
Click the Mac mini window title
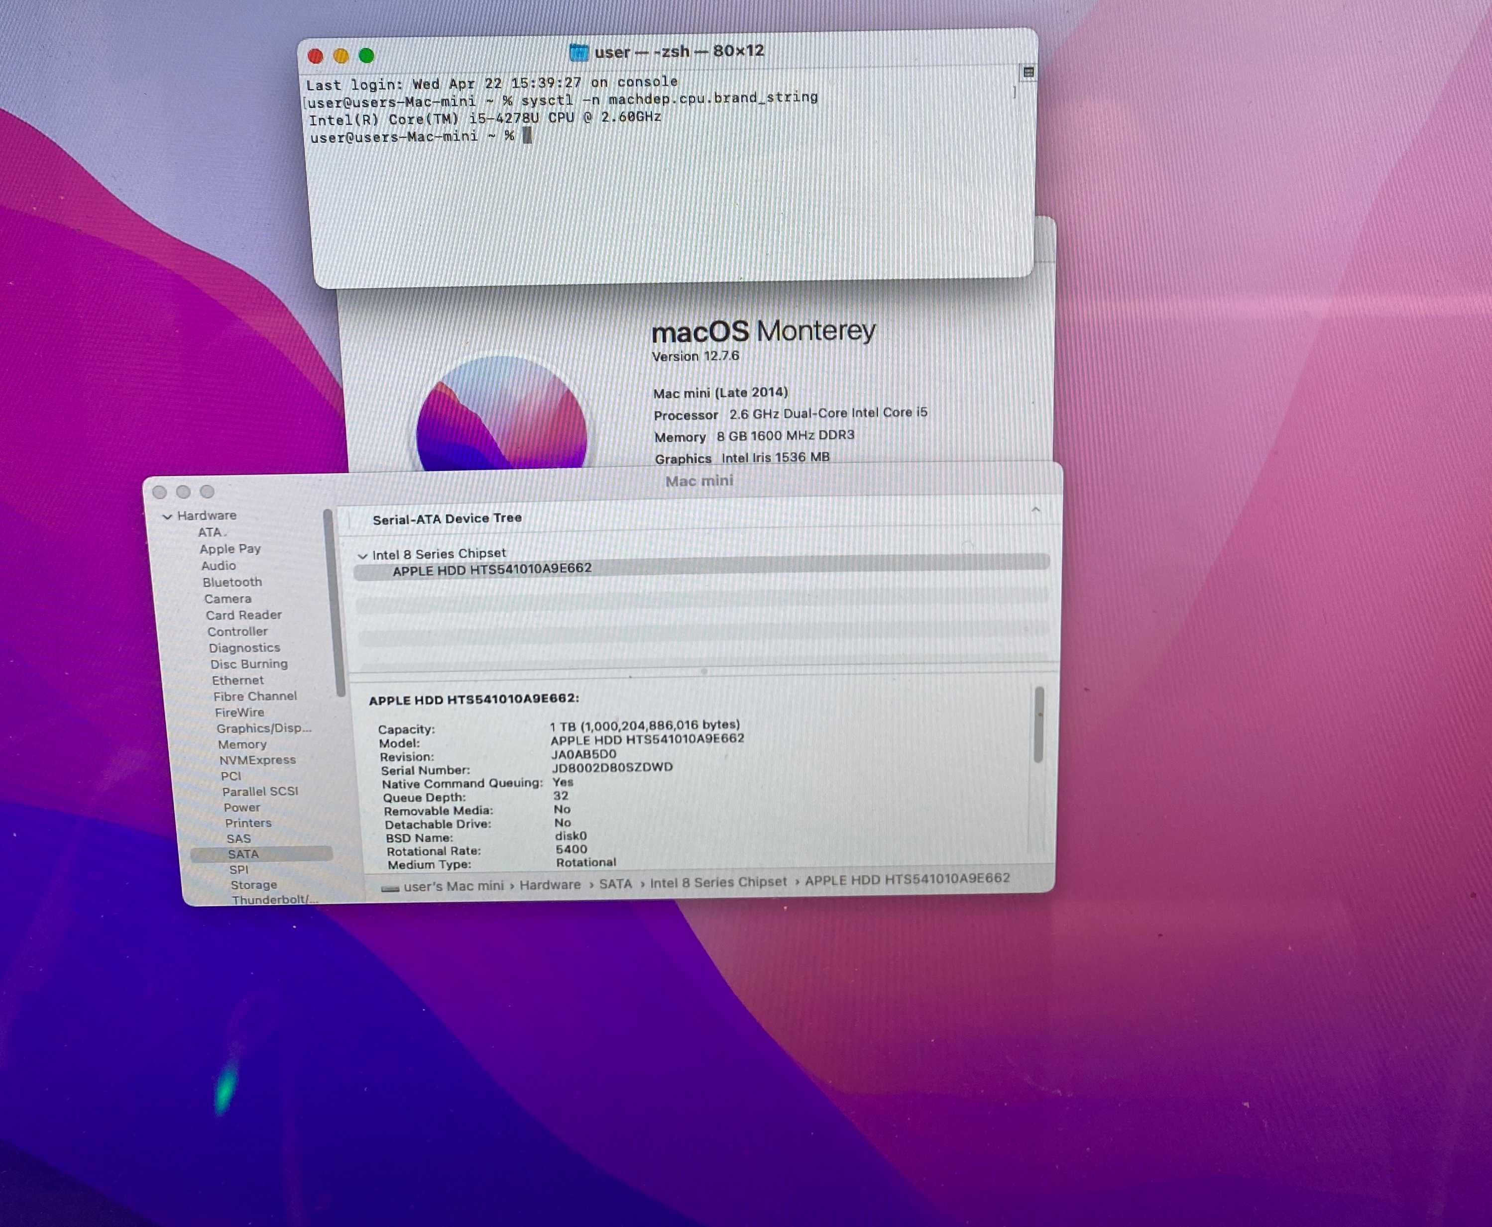(x=699, y=481)
